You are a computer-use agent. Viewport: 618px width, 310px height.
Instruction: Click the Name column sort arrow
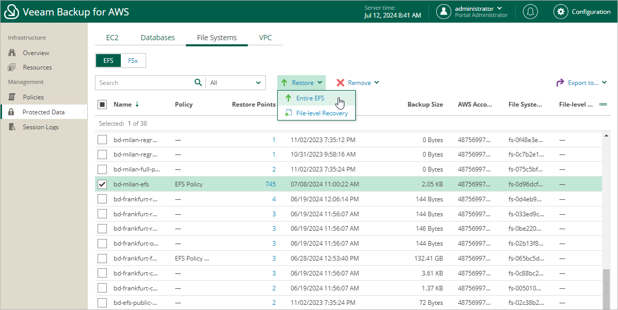(x=137, y=104)
